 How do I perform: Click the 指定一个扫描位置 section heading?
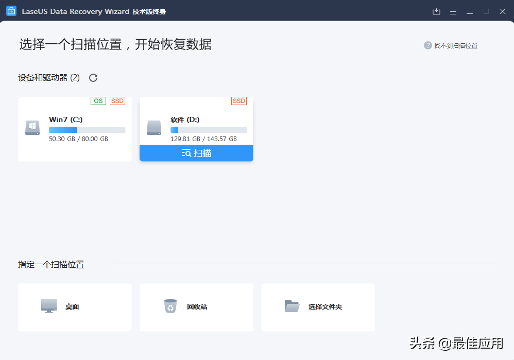51,265
